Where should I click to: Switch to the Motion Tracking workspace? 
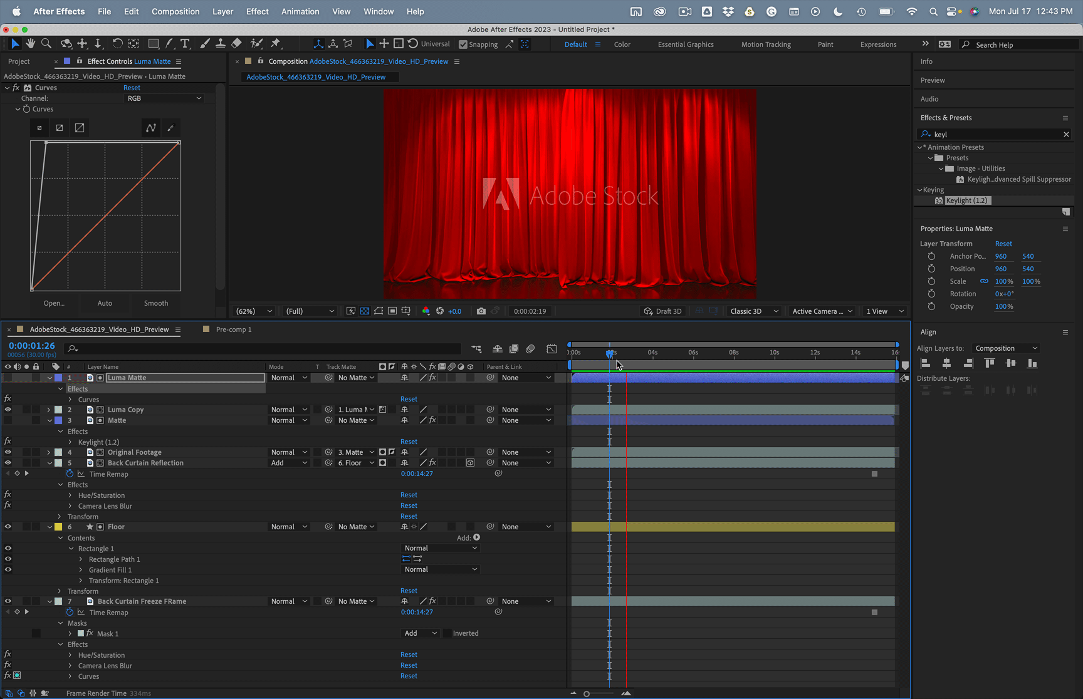coord(766,44)
